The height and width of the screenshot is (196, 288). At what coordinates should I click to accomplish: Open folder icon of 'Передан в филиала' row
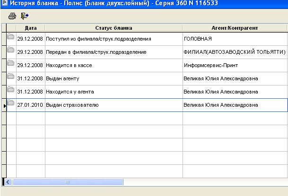point(11,50)
